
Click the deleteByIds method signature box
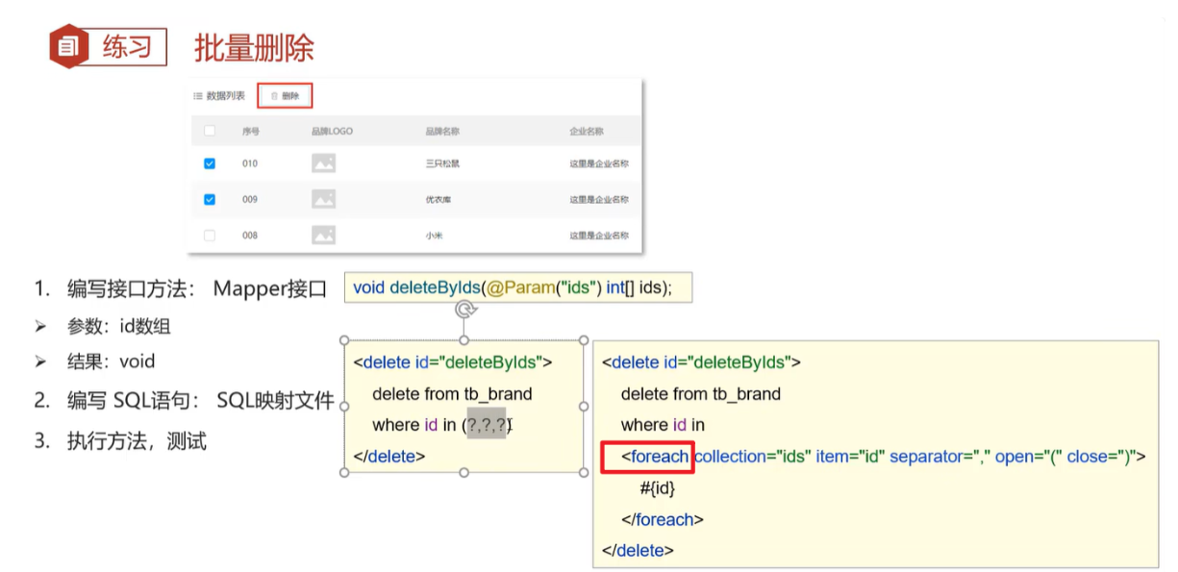(x=517, y=287)
